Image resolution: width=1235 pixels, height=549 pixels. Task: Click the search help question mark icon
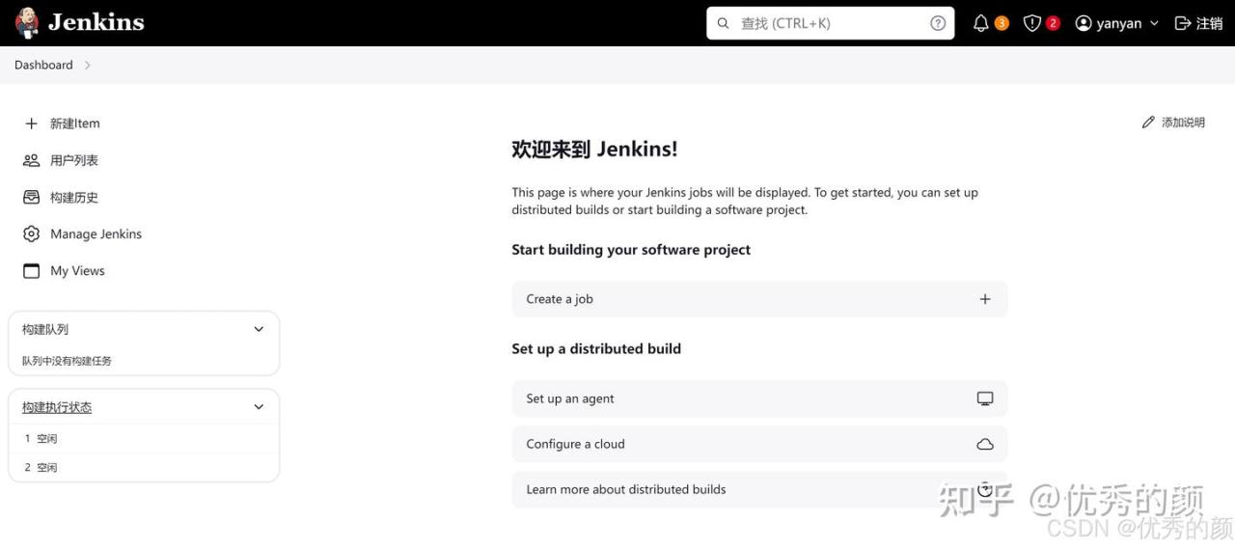pos(938,23)
